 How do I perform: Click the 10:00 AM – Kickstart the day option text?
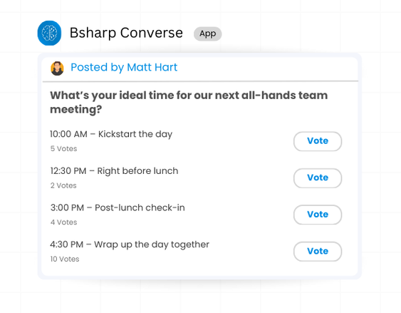click(x=111, y=134)
